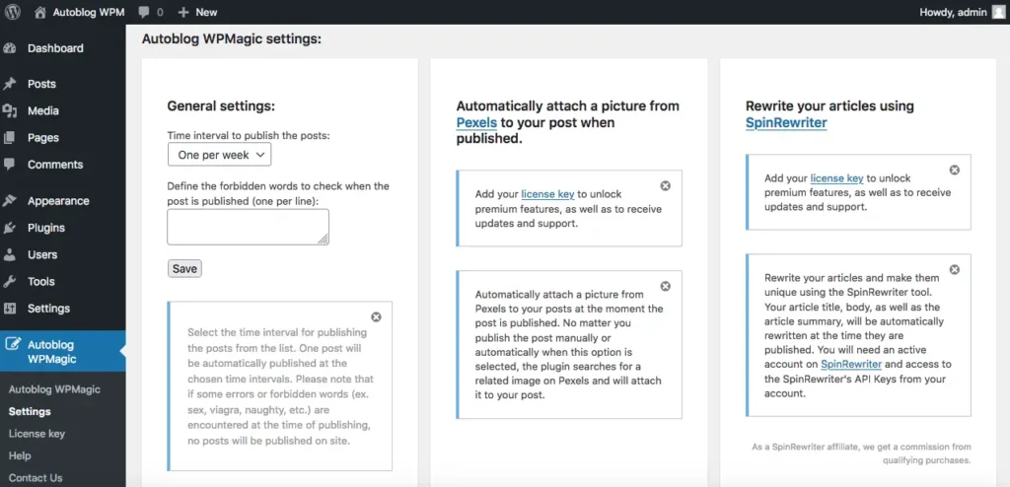Image resolution: width=1010 pixels, height=487 pixels.
Task: Click the WordPress logo icon
Action: 13,12
